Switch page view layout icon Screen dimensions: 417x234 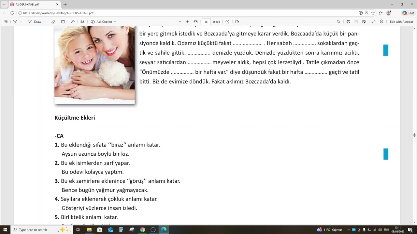pos(237,22)
